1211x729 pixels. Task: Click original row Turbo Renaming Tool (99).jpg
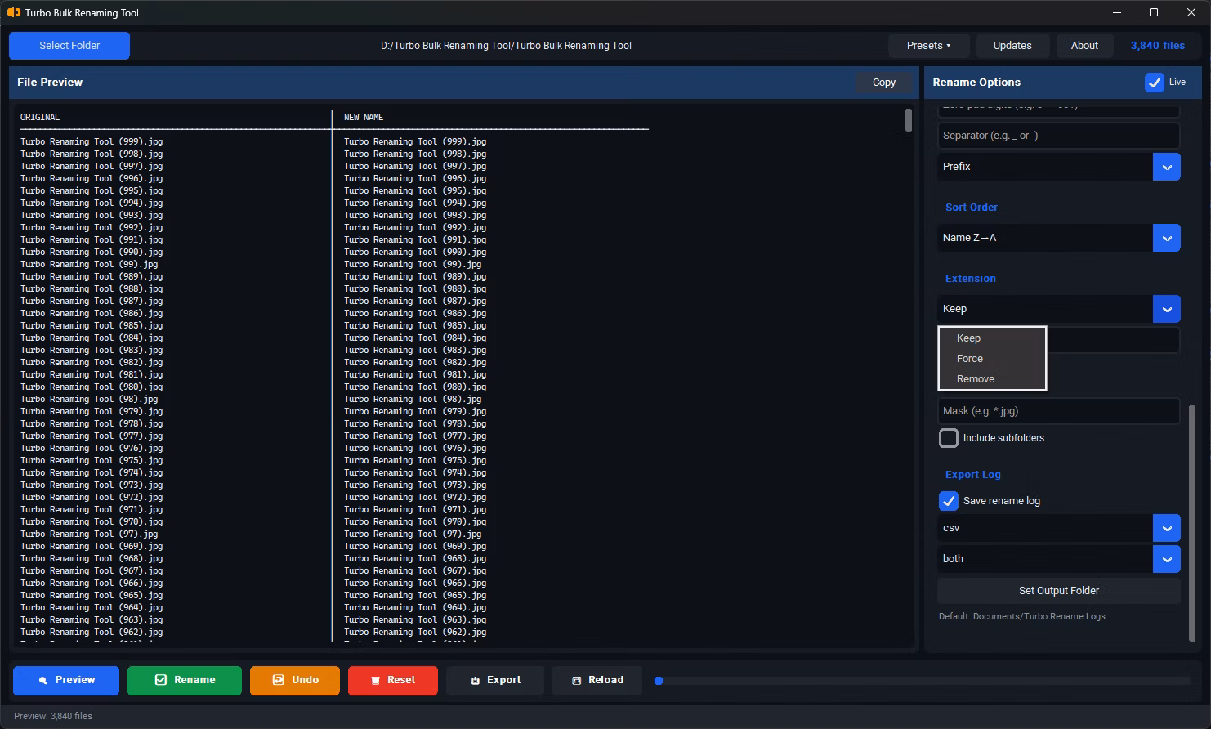(89, 265)
